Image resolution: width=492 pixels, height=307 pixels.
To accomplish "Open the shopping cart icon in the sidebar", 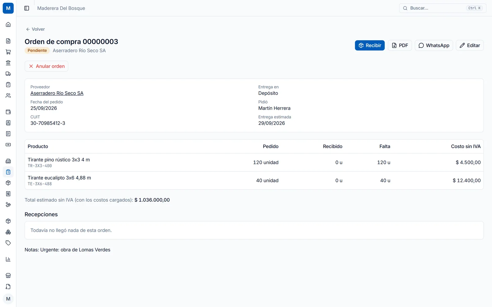I will click(x=8, y=52).
